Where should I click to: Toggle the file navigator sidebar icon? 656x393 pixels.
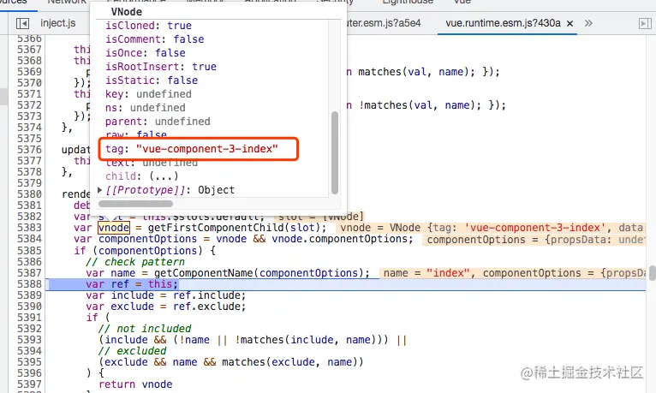click(x=22, y=23)
